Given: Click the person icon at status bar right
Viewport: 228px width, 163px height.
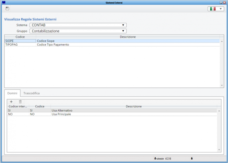Looking at the screenshot, I should [x=192, y=158].
